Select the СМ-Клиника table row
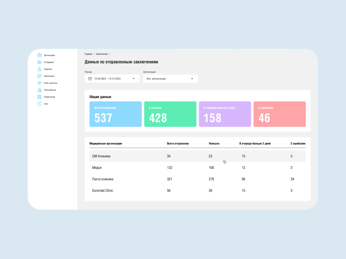The image size is (346, 259). pyautogui.click(x=198, y=156)
